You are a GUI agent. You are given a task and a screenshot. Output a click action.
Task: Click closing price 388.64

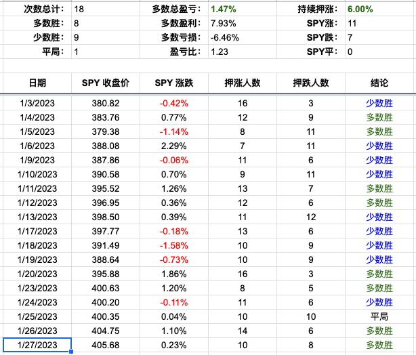pyautogui.click(x=106, y=259)
